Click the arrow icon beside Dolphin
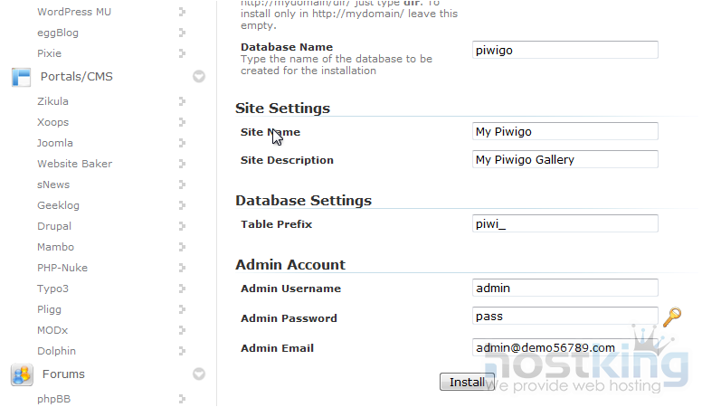This screenshot has height=407, width=702. coord(182,351)
